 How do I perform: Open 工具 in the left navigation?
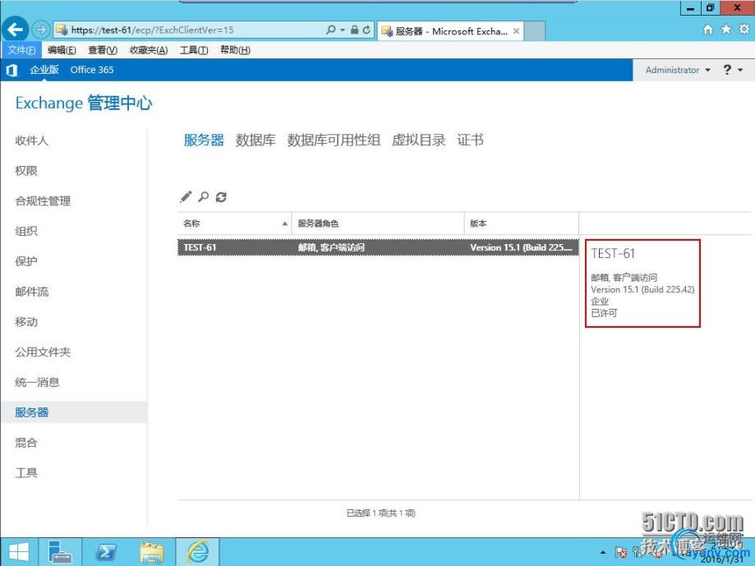26,473
